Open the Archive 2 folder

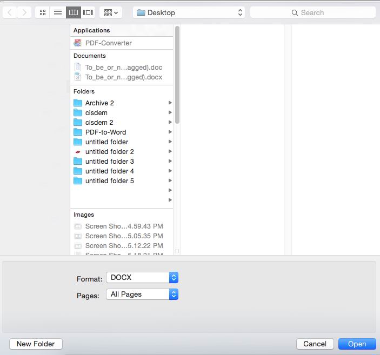[x=122, y=103]
